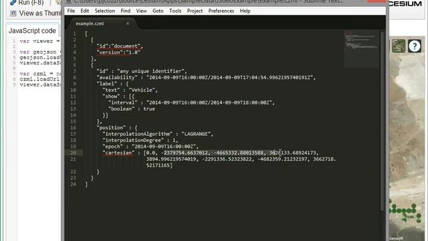The image size is (428, 241).
Task: Click the vertical scrollbar in Sublime Text
Action: pos(382,120)
